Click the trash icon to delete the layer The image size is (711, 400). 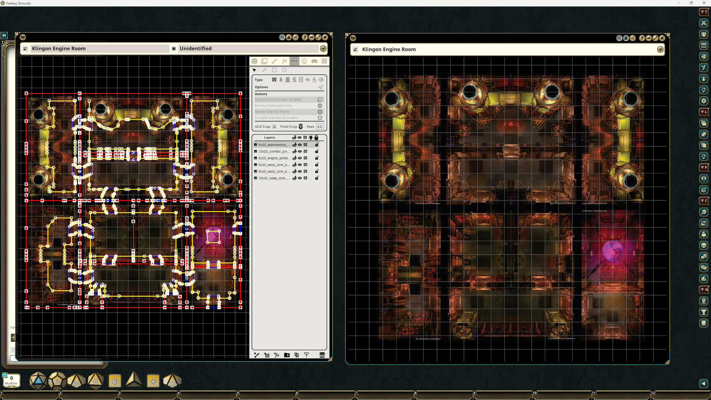[x=322, y=355]
